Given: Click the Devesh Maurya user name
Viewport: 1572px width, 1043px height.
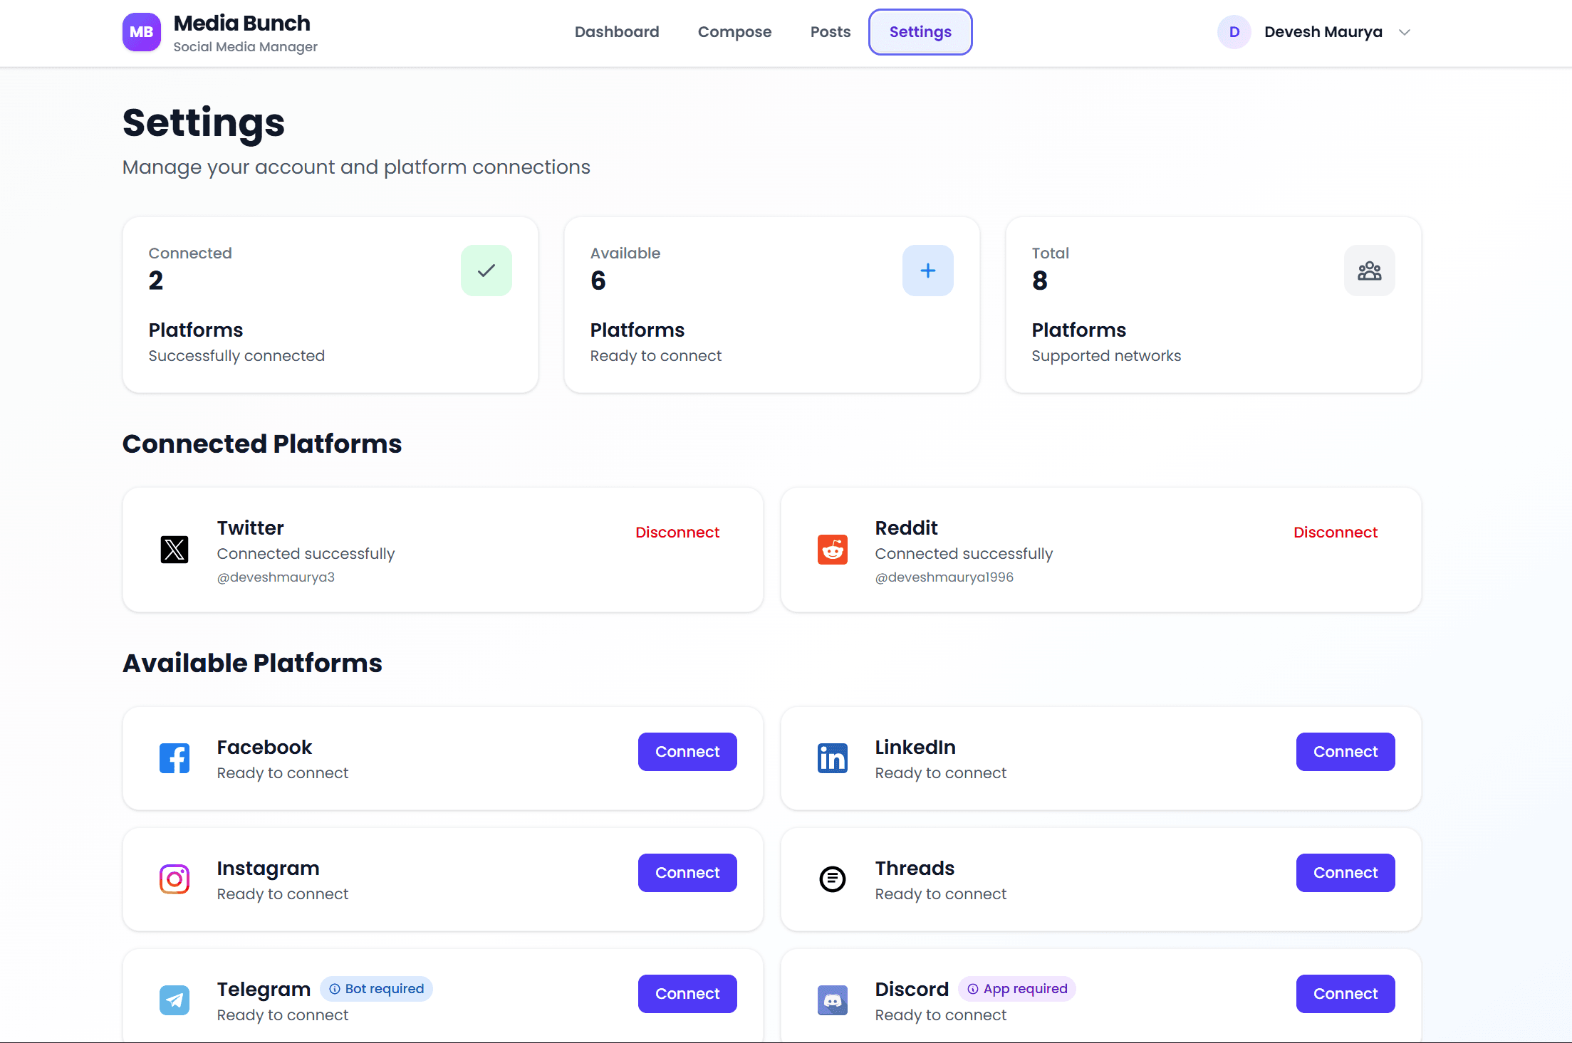Looking at the screenshot, I should 1323,32.
